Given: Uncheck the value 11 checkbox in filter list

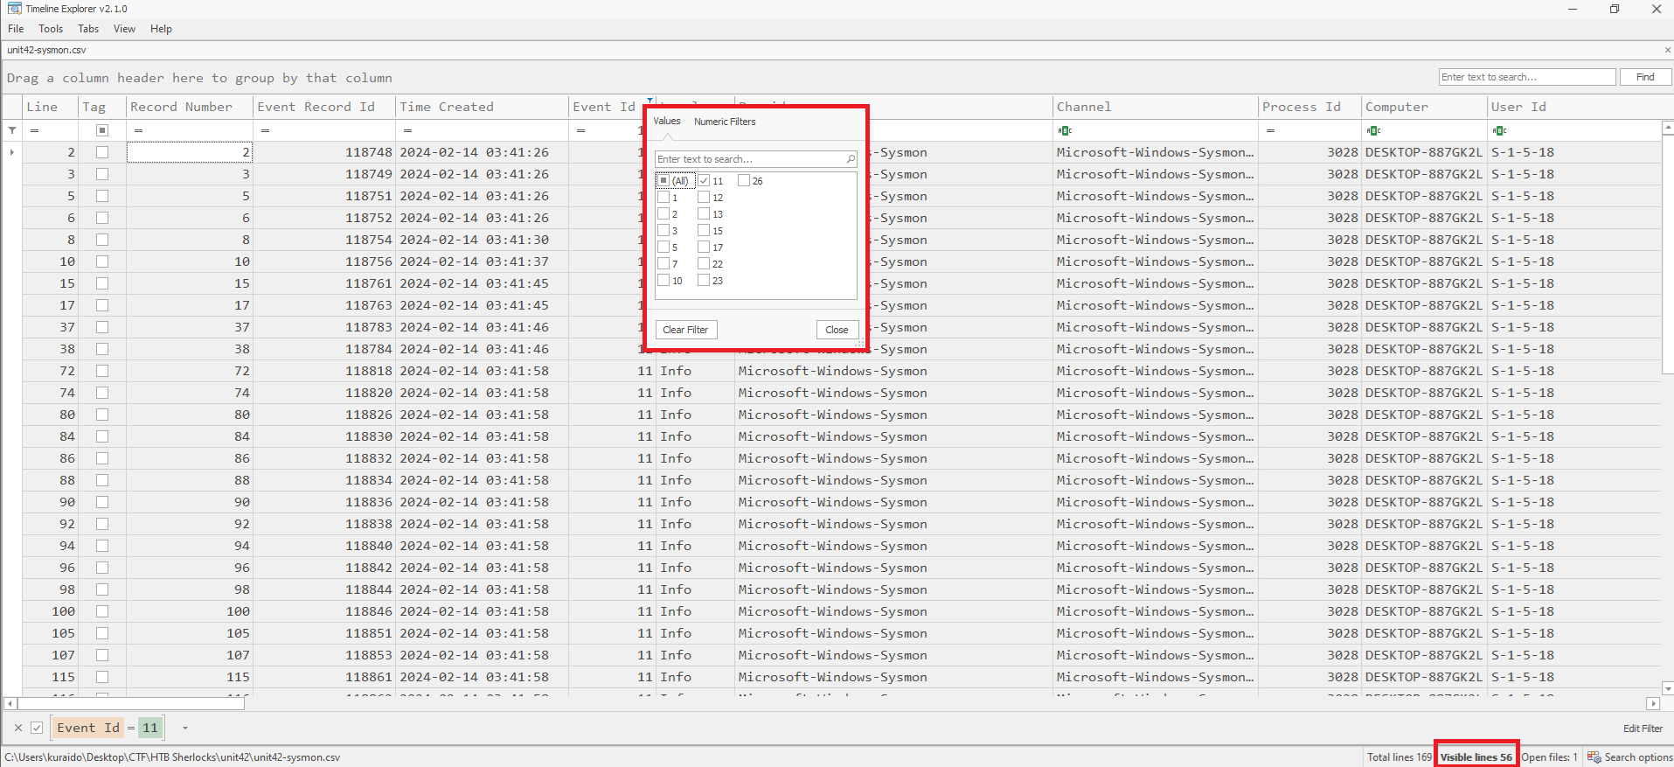Looking at the screenshot, I should 704,181.
